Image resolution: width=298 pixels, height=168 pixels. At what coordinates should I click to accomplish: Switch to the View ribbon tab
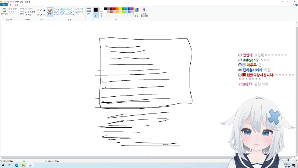pos(16,5)
